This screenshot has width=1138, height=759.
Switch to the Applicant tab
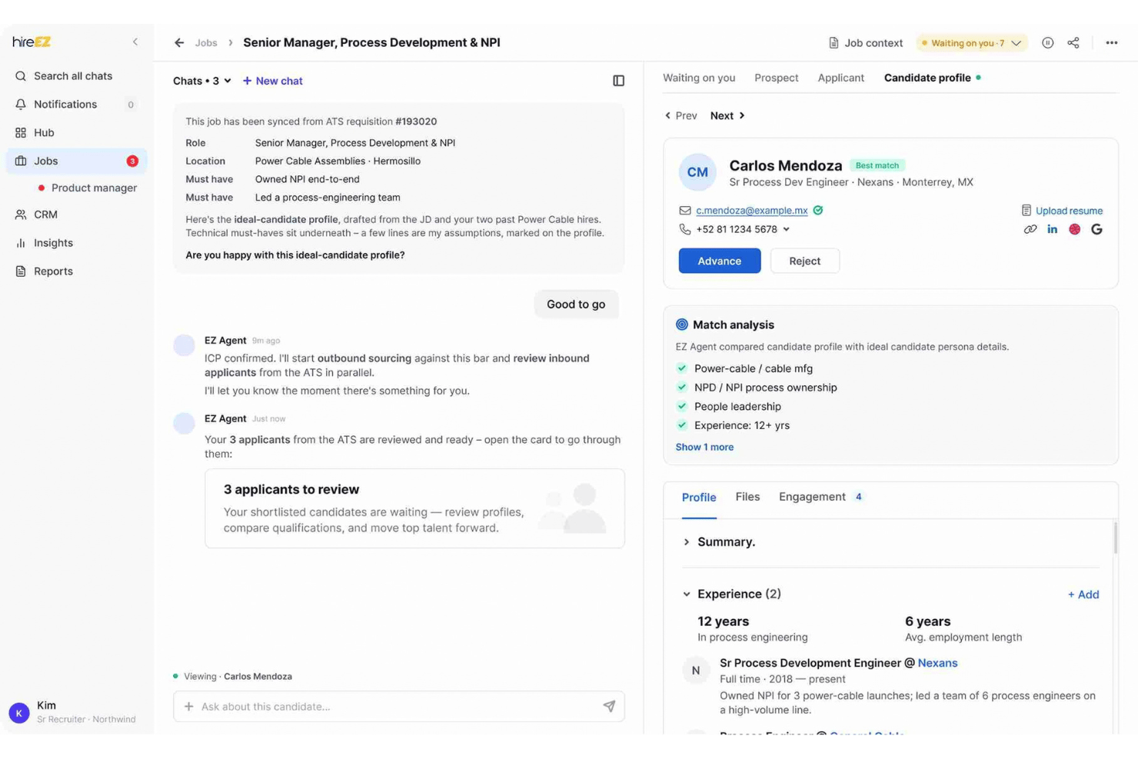pos(840,78)
